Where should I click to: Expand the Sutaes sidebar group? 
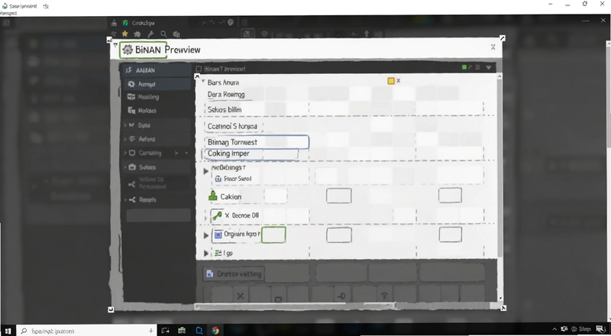tap(125, 167)
